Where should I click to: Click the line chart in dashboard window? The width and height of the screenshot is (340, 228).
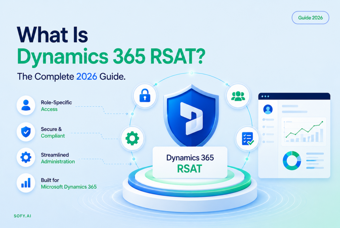[304, 131]
